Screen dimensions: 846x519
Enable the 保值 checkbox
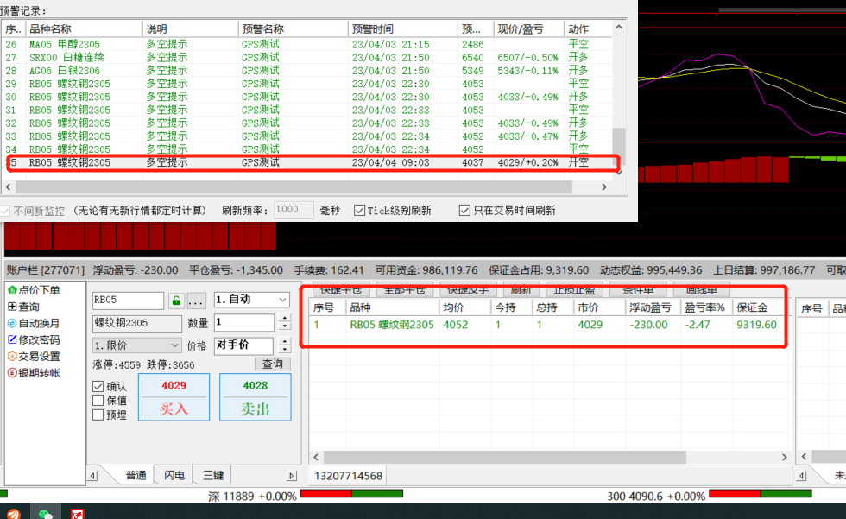(98, 401)
